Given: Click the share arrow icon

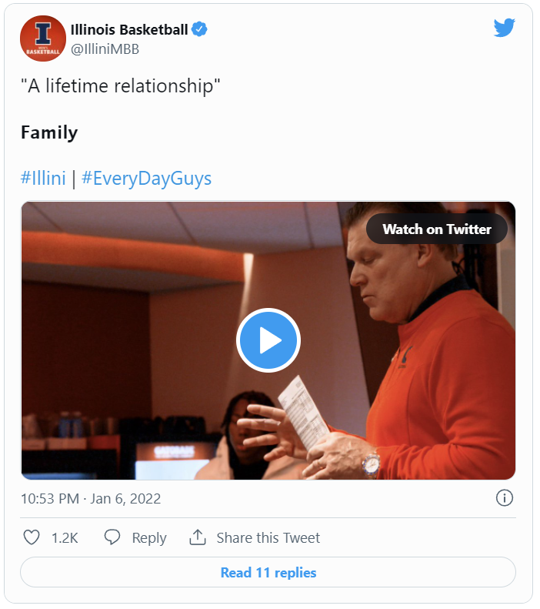Looking at the screenshot, I should click(198, 537).
